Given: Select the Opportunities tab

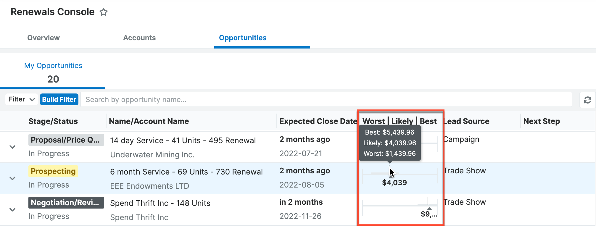Looking at the screenshot, I should point(243,38).
